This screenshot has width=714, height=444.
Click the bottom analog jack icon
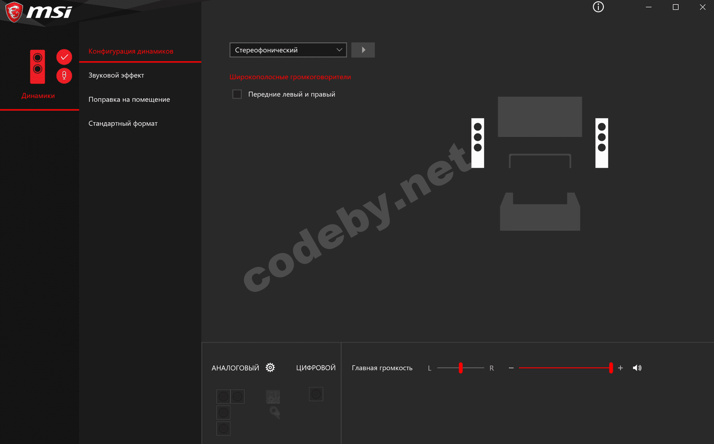(224, 428)
